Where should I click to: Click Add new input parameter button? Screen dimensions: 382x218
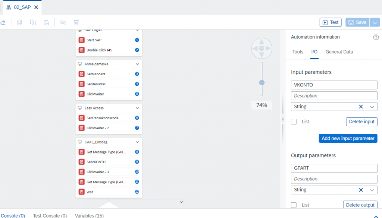(x=348, y=138)
